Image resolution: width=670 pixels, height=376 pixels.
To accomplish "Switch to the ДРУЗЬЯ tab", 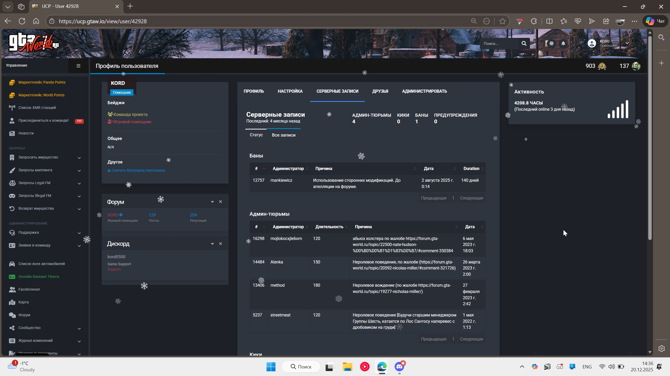I will 380,91.
